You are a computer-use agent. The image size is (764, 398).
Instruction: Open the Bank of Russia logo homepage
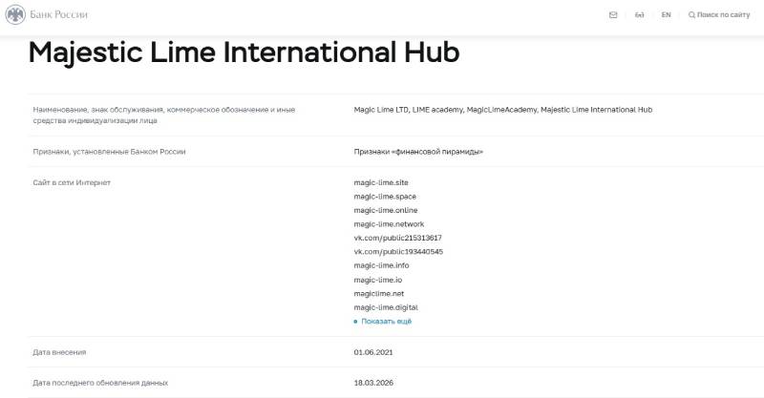46,14
